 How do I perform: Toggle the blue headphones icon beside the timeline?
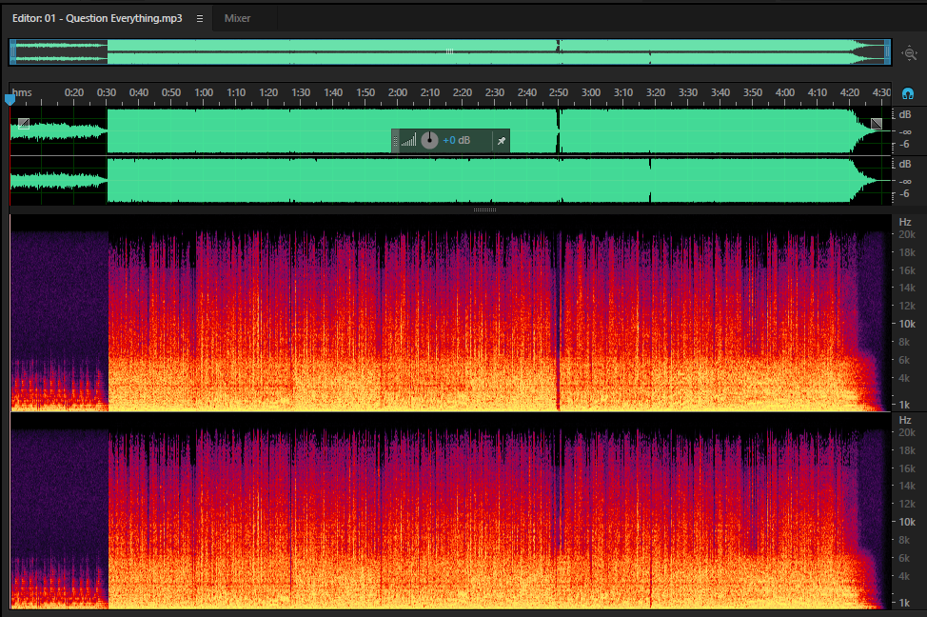(908, 93)
